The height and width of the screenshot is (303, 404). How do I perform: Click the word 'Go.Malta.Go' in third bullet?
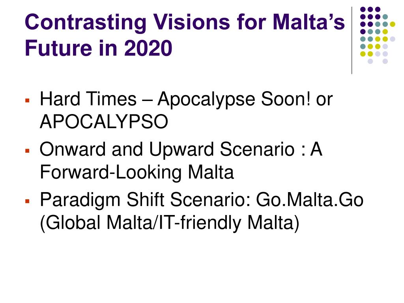(x=310, y=200)
